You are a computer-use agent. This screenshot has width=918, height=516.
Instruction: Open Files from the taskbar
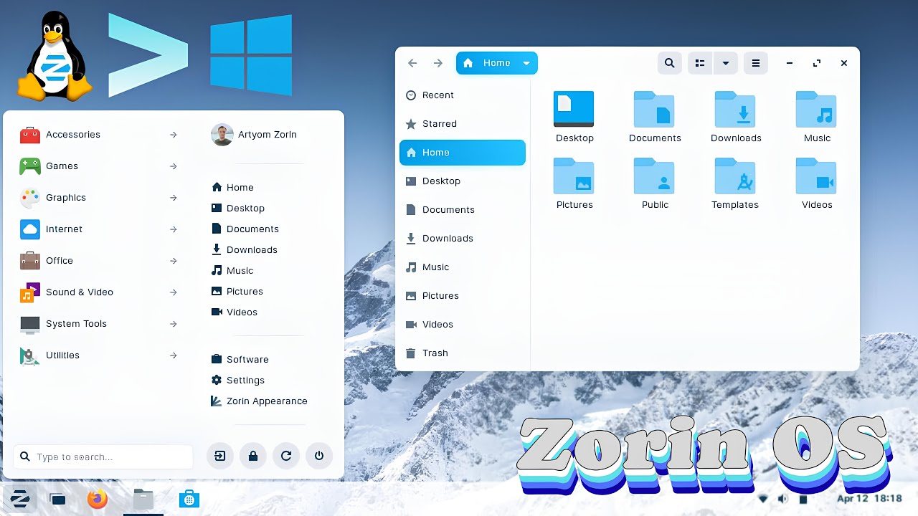143,499
